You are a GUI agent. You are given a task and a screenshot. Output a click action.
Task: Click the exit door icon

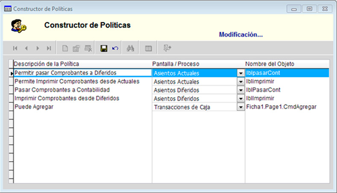(167, 48)
